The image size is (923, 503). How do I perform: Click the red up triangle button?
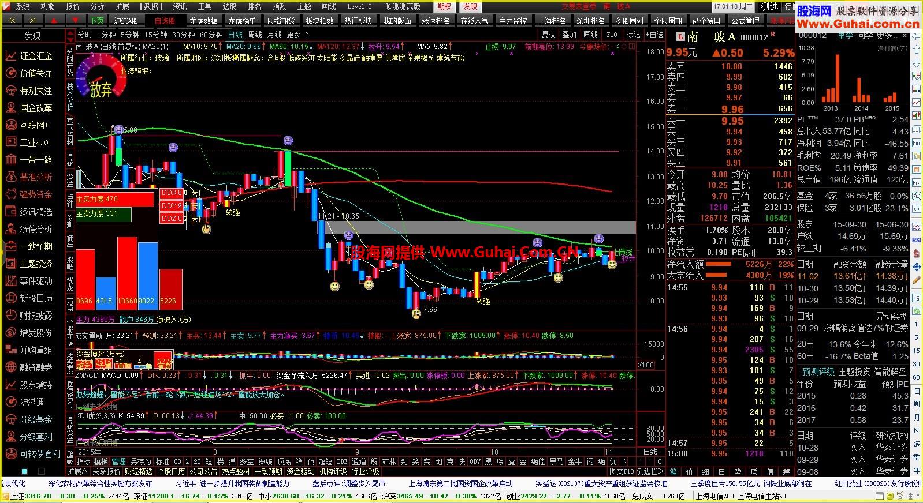54,20
